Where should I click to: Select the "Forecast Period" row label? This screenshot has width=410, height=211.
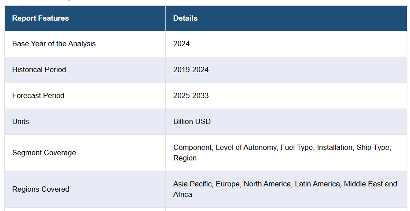(x=38, y=95)
